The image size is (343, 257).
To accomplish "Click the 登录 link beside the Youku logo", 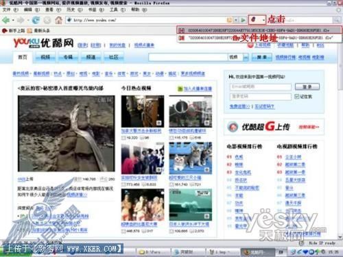I will pos(82,45).
